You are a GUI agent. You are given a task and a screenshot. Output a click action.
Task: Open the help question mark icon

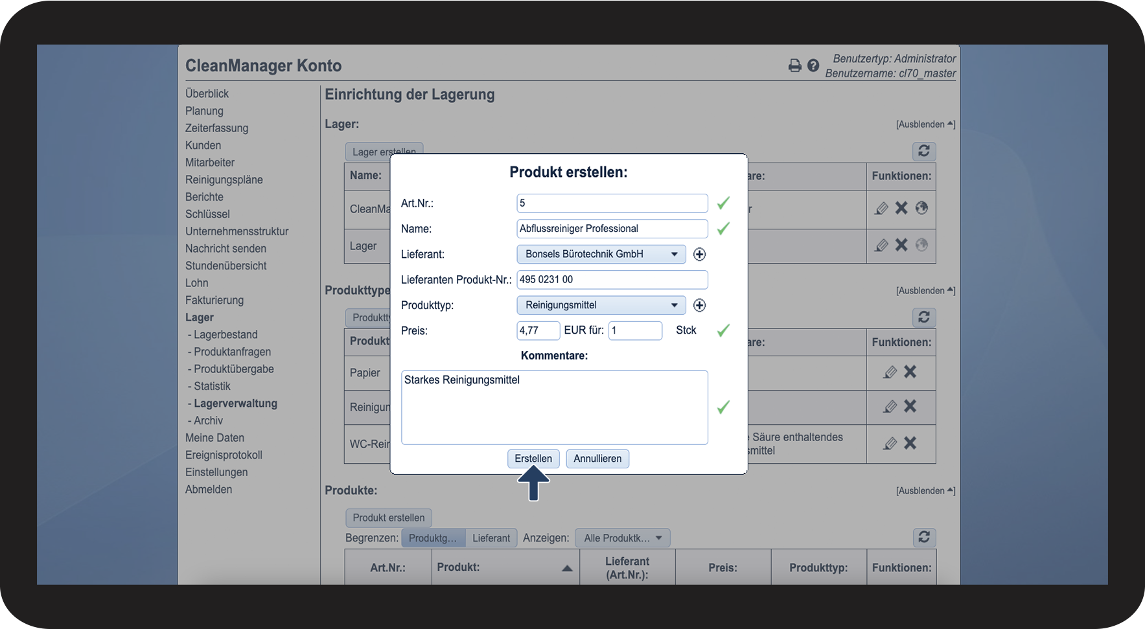pyautogui.click(x=813, y=65)
